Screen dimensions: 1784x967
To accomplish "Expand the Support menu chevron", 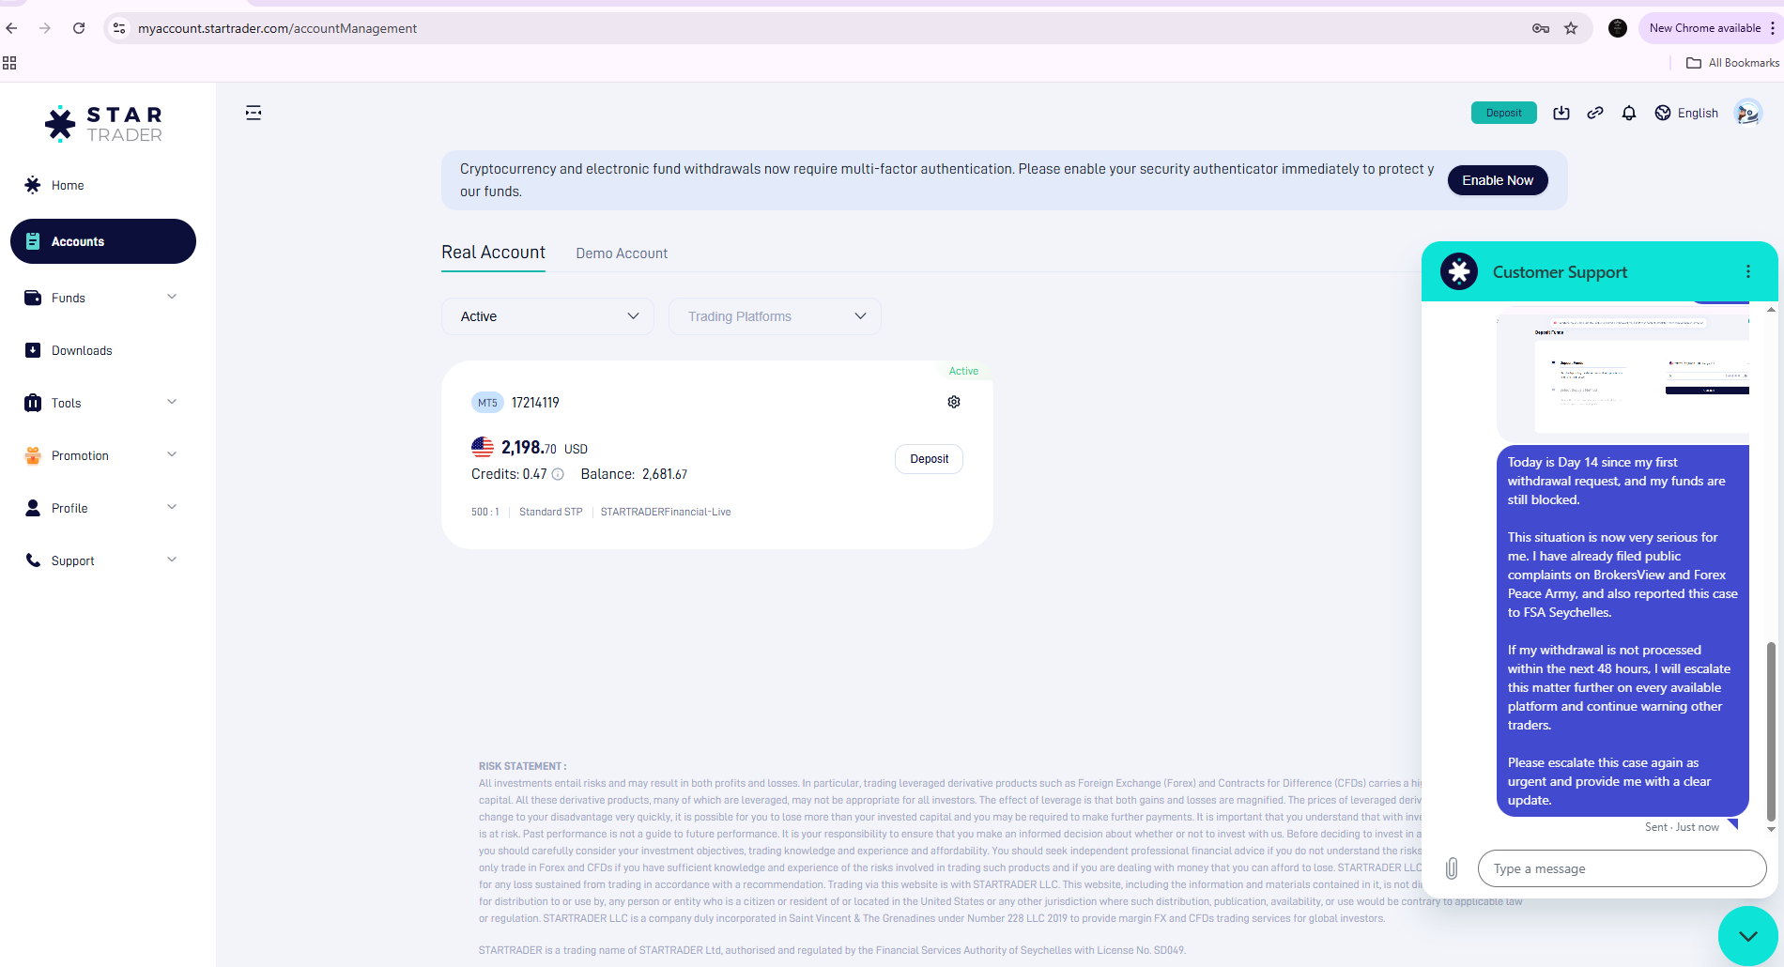I will coord(172,560).
